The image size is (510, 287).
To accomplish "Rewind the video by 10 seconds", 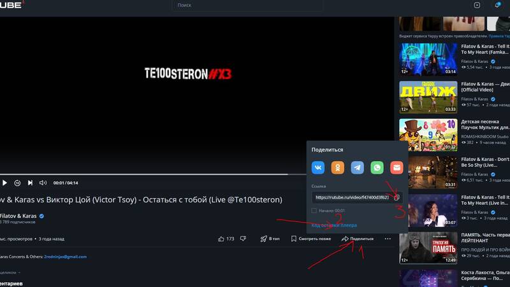I will click(x=17, y=183).
